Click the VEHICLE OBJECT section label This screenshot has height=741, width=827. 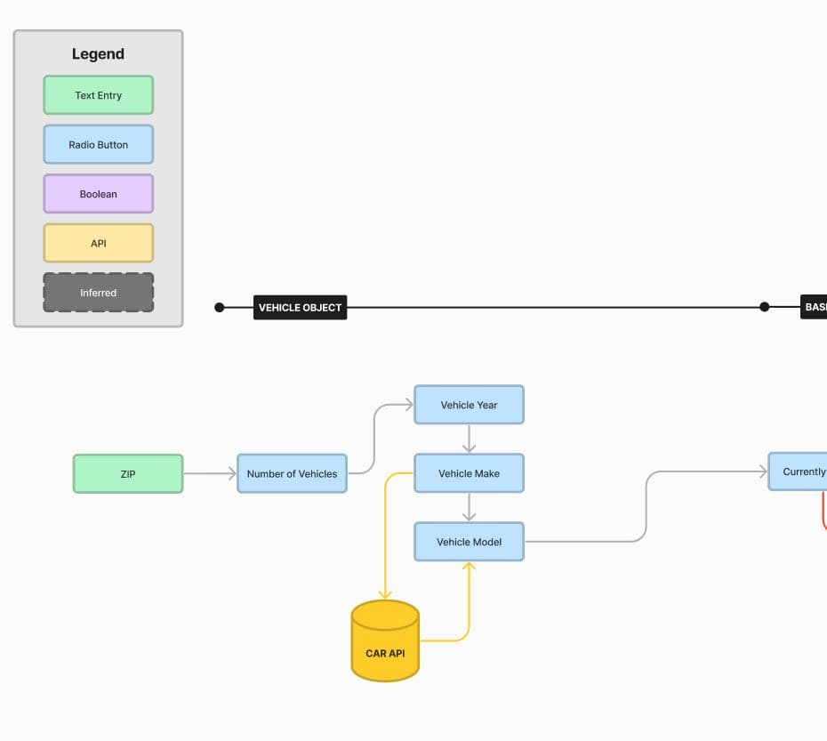pyautogui.click(x=300, y=308)
